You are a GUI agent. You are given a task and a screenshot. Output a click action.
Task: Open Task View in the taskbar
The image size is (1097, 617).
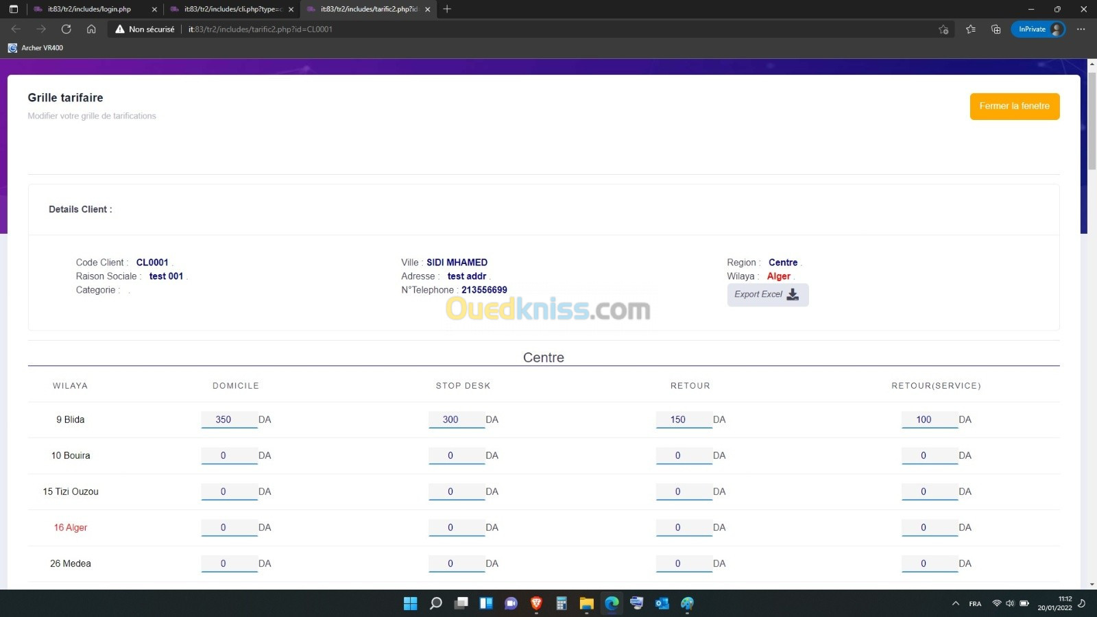click(461, 603)
